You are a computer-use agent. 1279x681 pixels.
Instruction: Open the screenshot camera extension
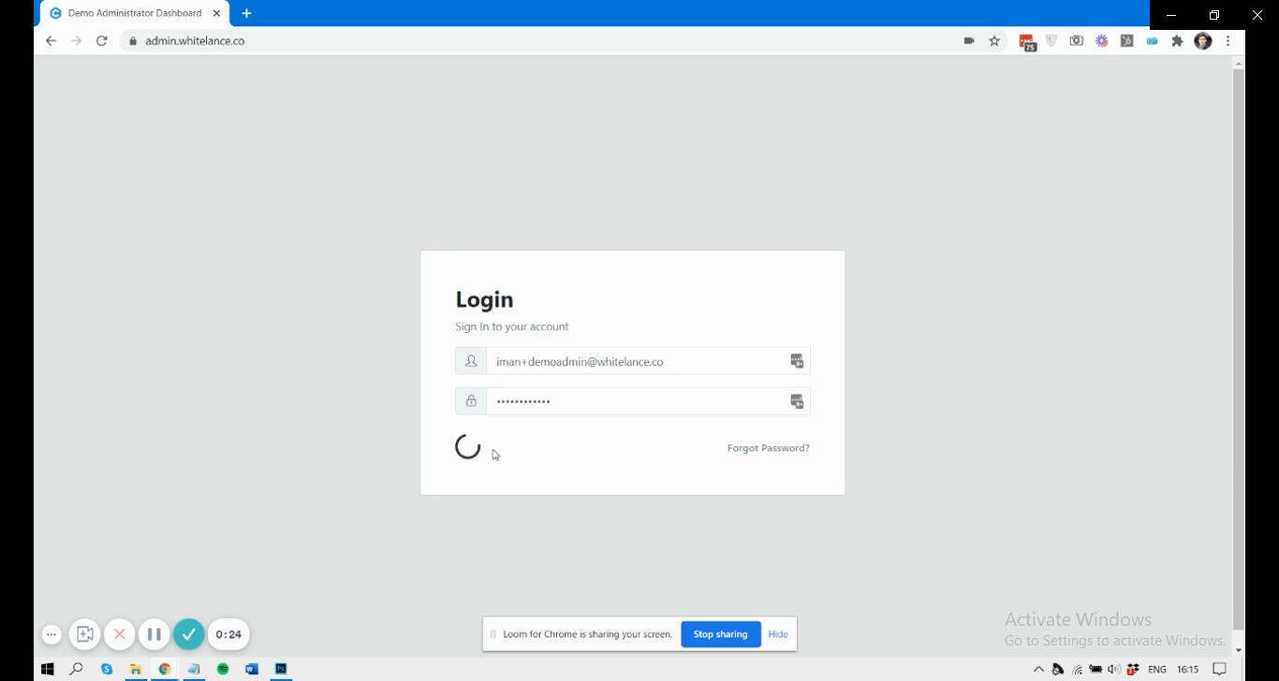point(1077,41)
